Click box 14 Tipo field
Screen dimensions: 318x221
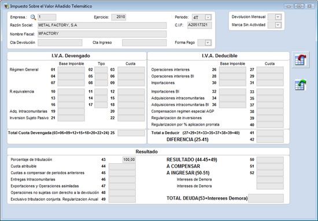[101, 98]
